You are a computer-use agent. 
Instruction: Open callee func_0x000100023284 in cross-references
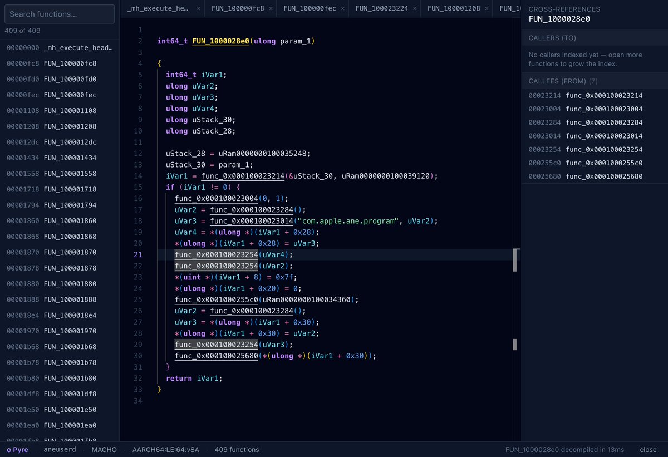595,122
